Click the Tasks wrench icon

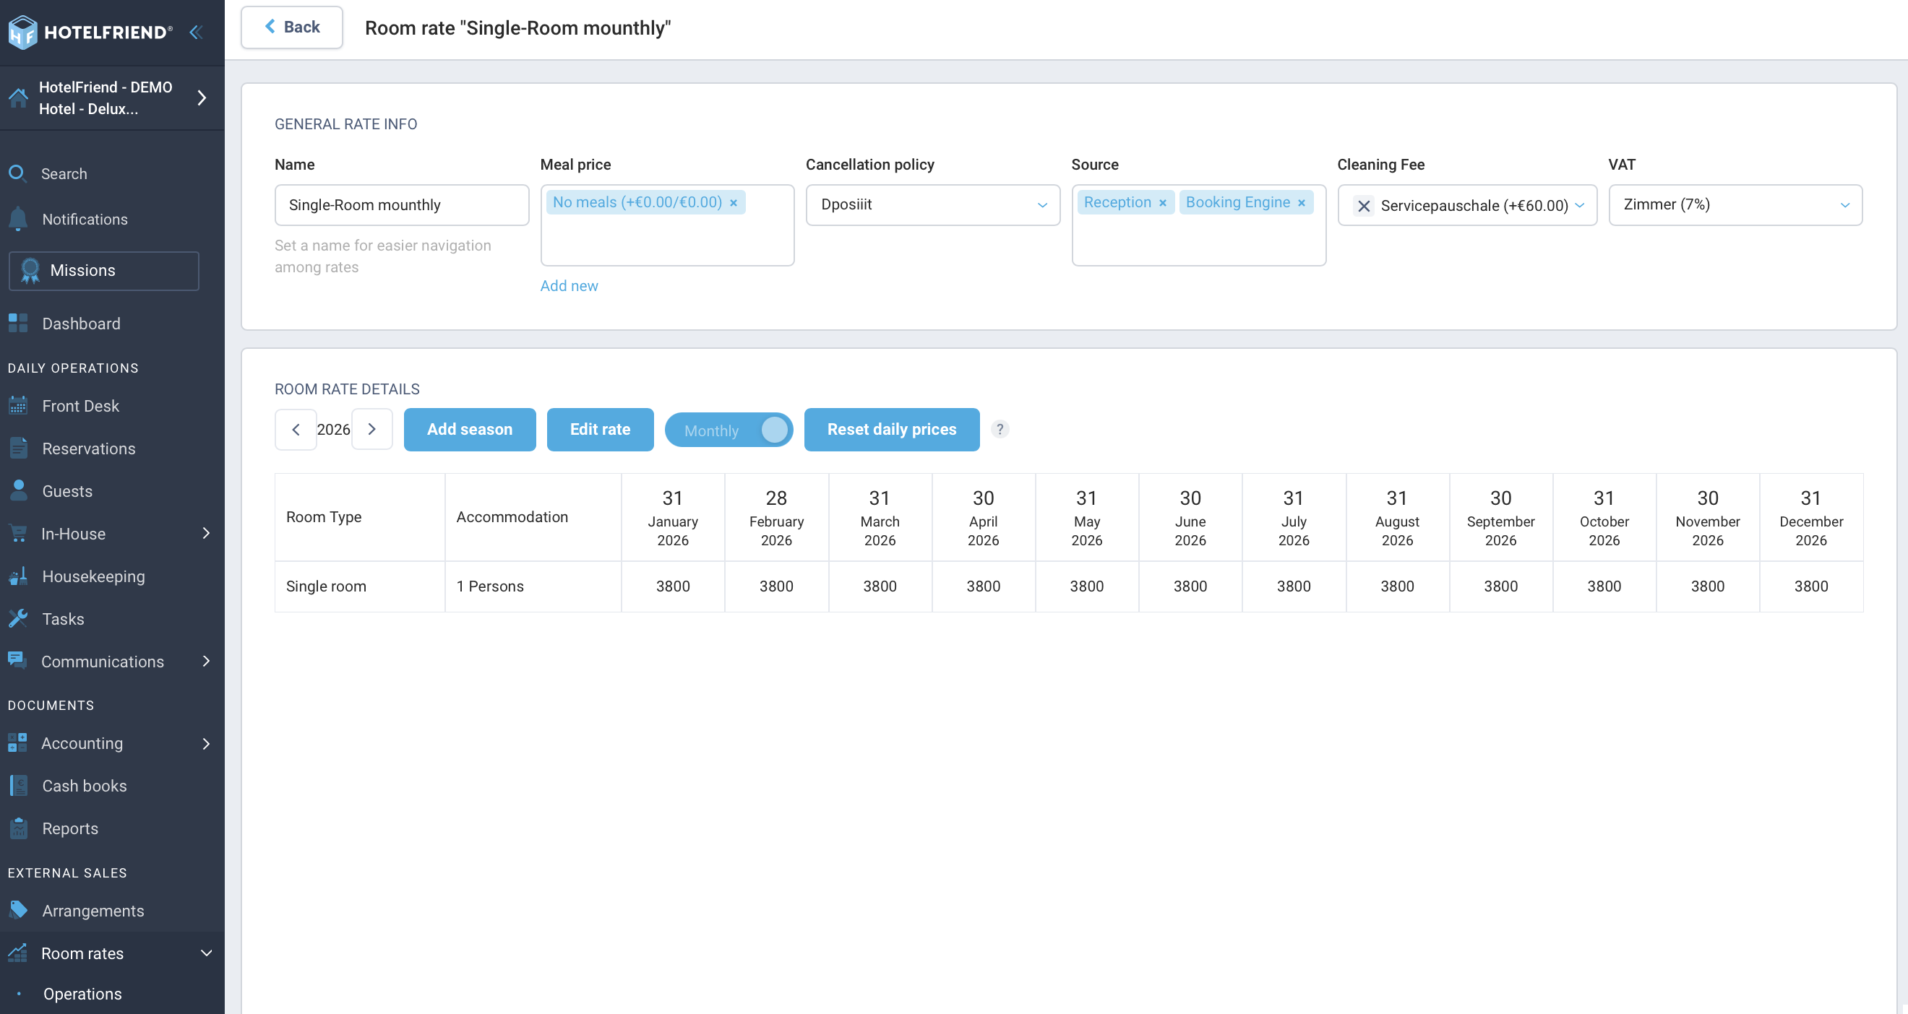[18, 619]
